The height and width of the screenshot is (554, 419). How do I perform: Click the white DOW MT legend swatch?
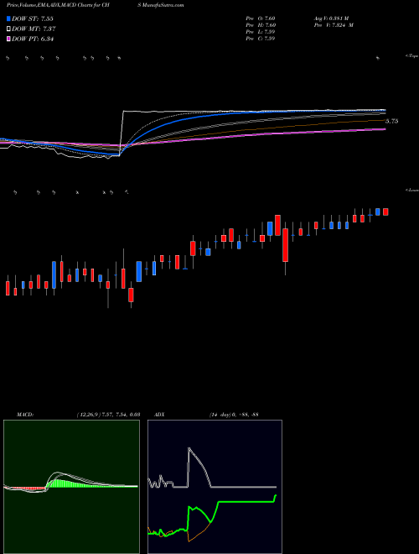[x=8, y=29]
